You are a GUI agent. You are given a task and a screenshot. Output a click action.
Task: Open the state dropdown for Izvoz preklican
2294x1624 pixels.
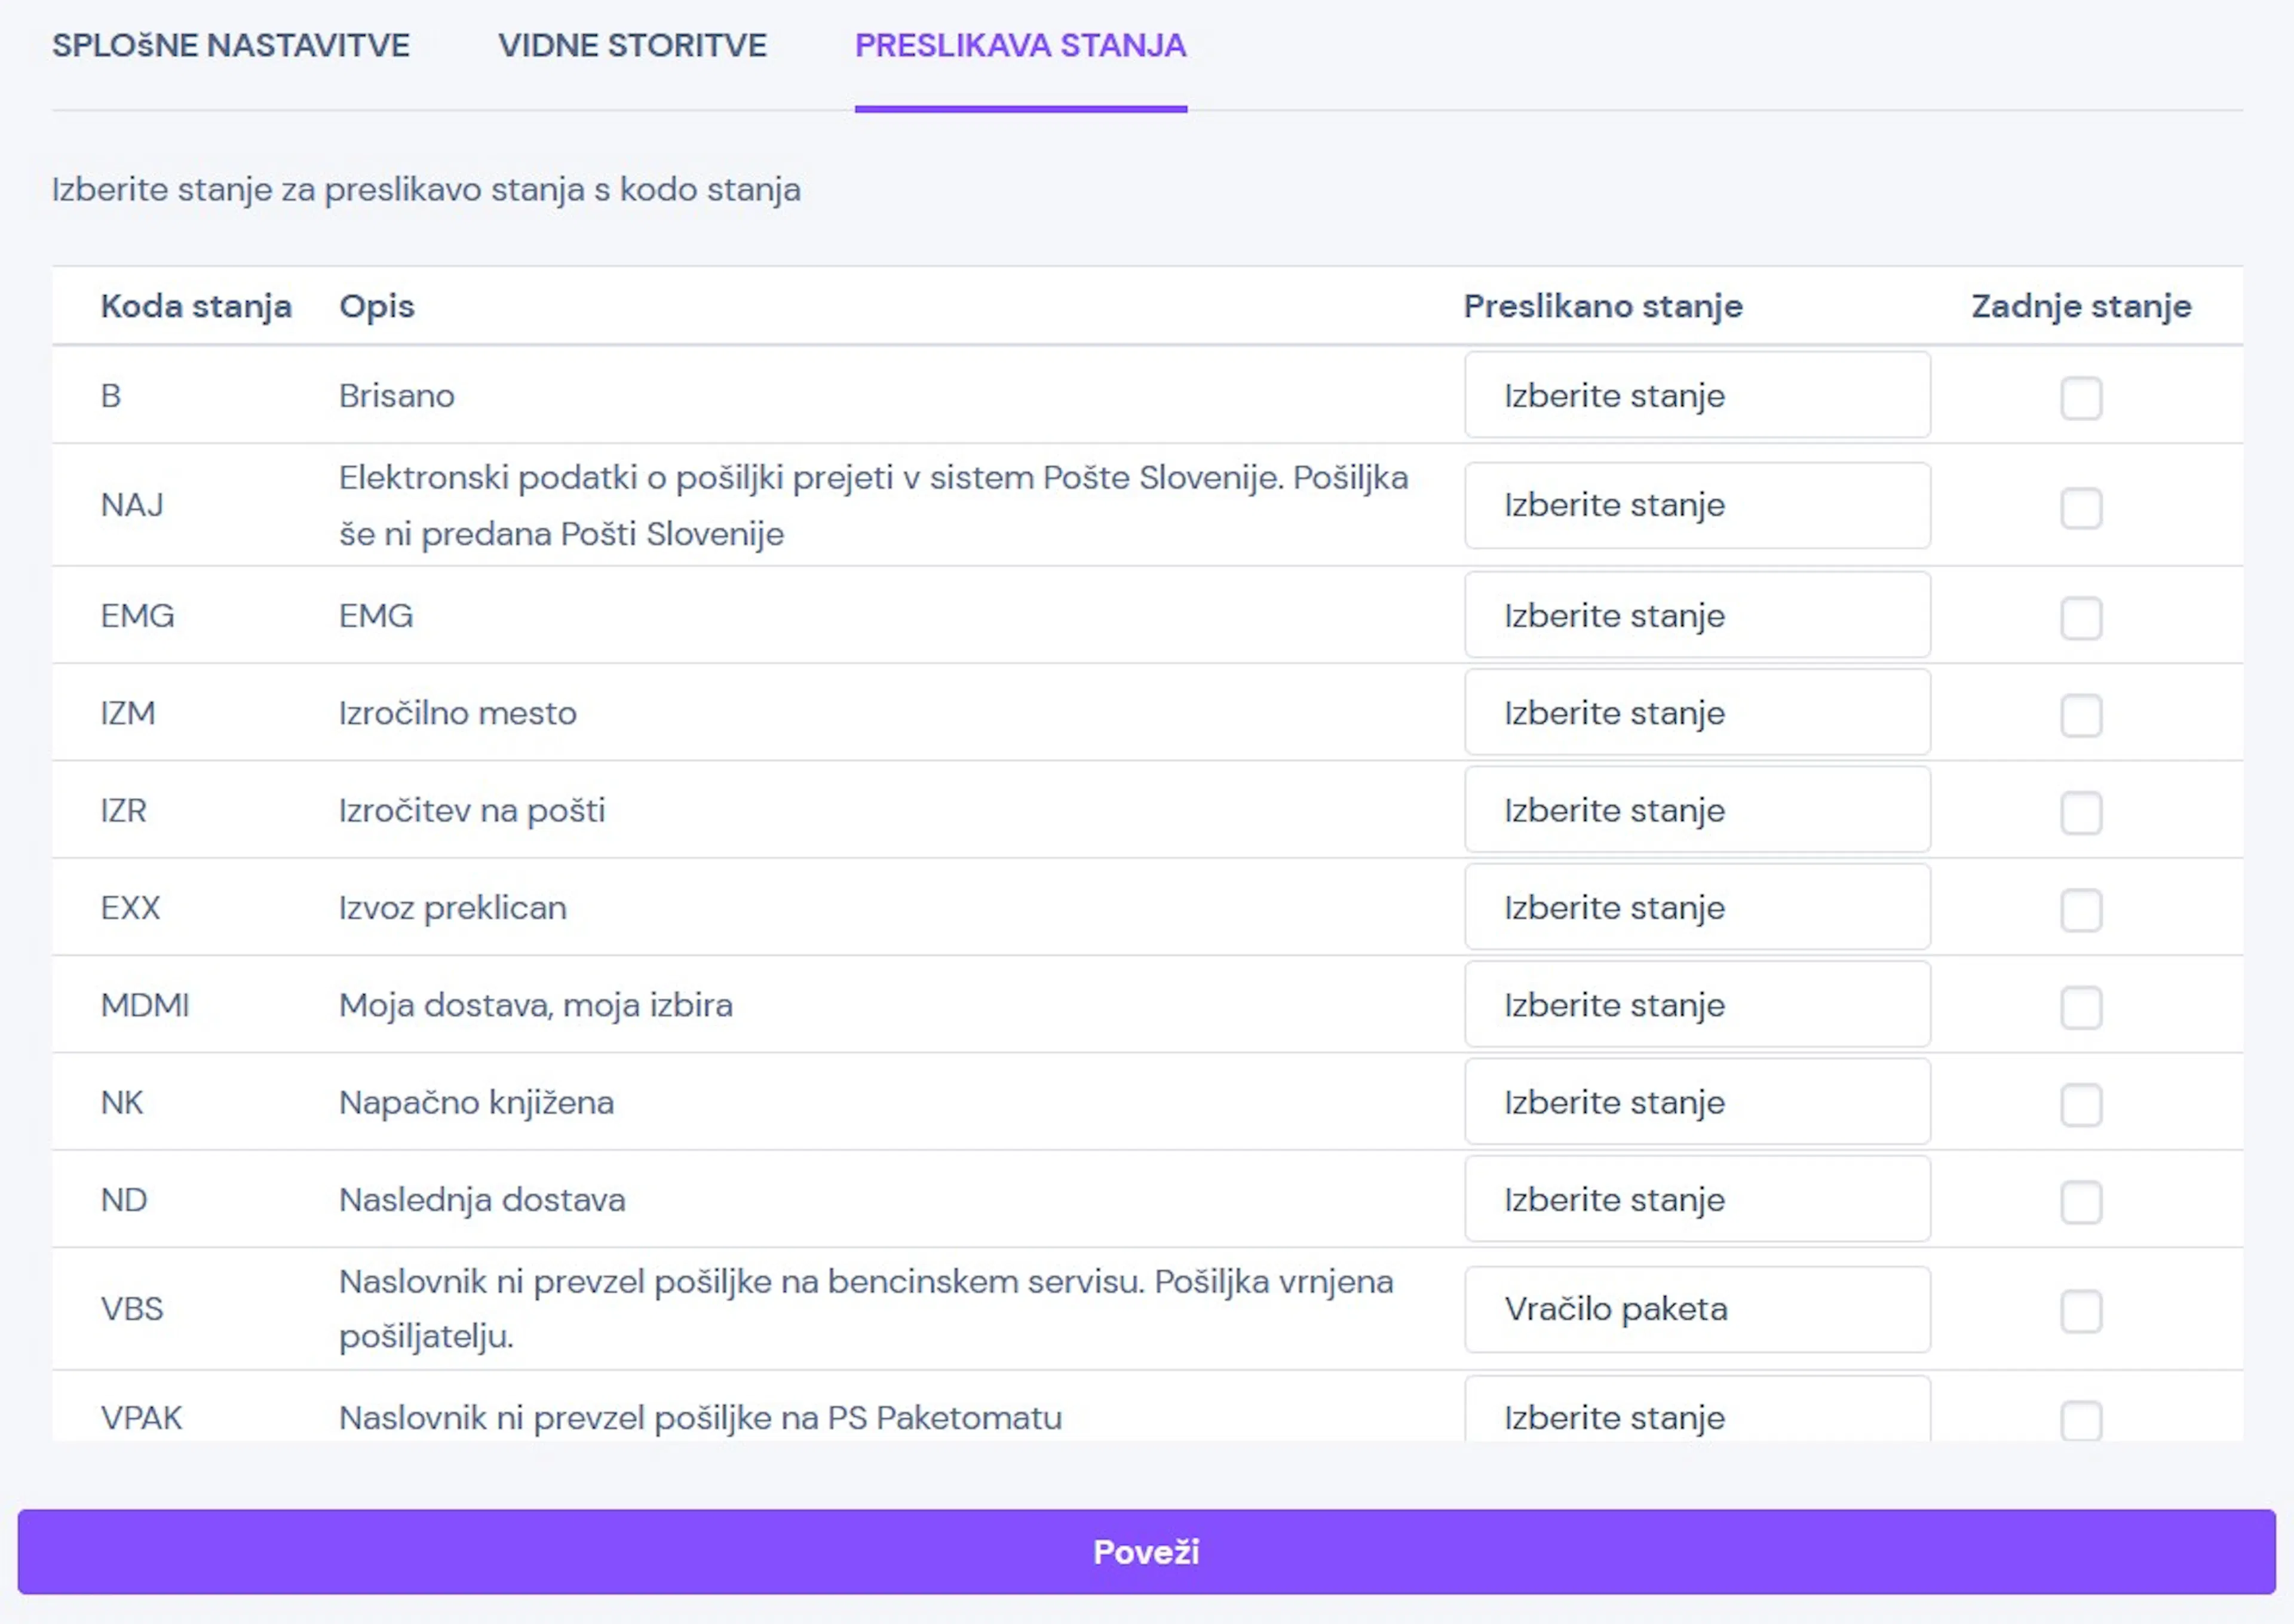tap(1696, 907)
